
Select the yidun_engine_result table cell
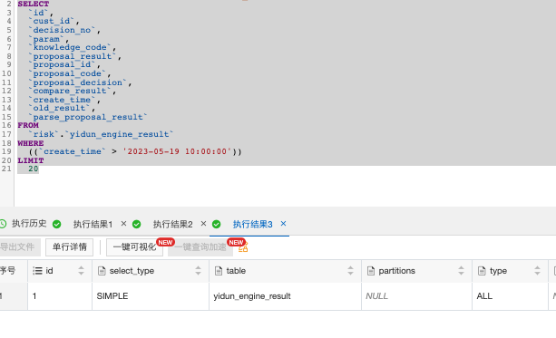click(285, 296)
